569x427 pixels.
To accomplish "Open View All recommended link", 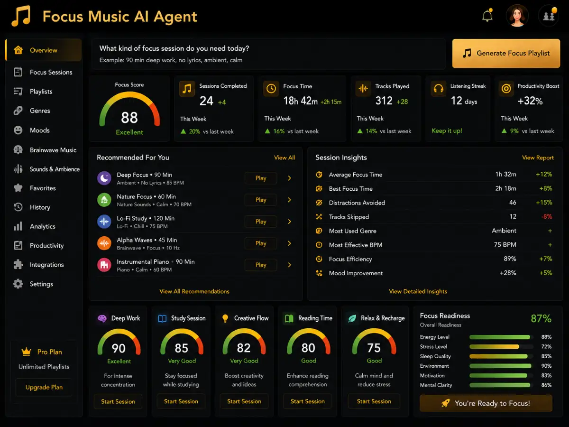I will pyautogui.click(x=284, y=158).
